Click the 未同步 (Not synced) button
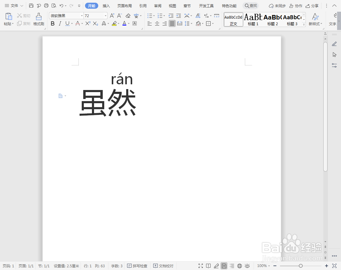 (277, 6)
